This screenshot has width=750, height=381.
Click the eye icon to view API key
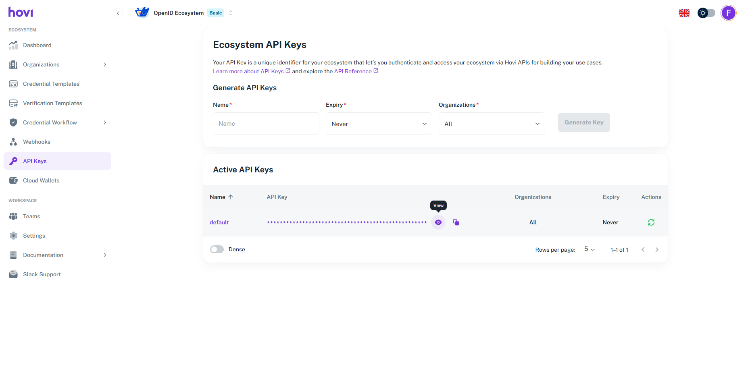tap(438, 222)
